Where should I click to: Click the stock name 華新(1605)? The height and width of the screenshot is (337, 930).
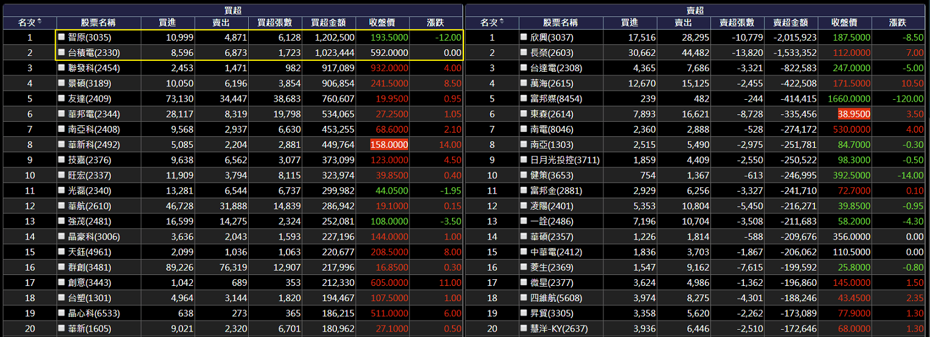[x=90, y=328]
